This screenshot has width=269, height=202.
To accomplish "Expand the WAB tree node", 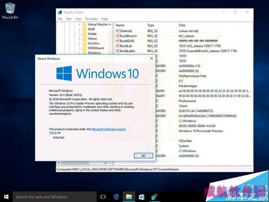I will tap(79, 29).
